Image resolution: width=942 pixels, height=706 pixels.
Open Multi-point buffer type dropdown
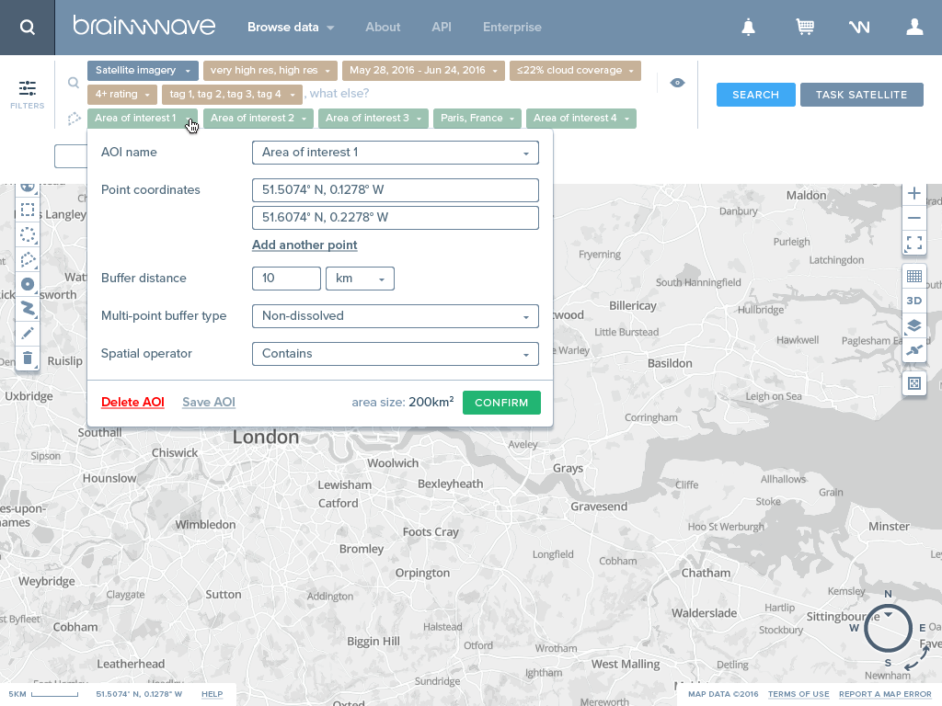pos(396,316)
